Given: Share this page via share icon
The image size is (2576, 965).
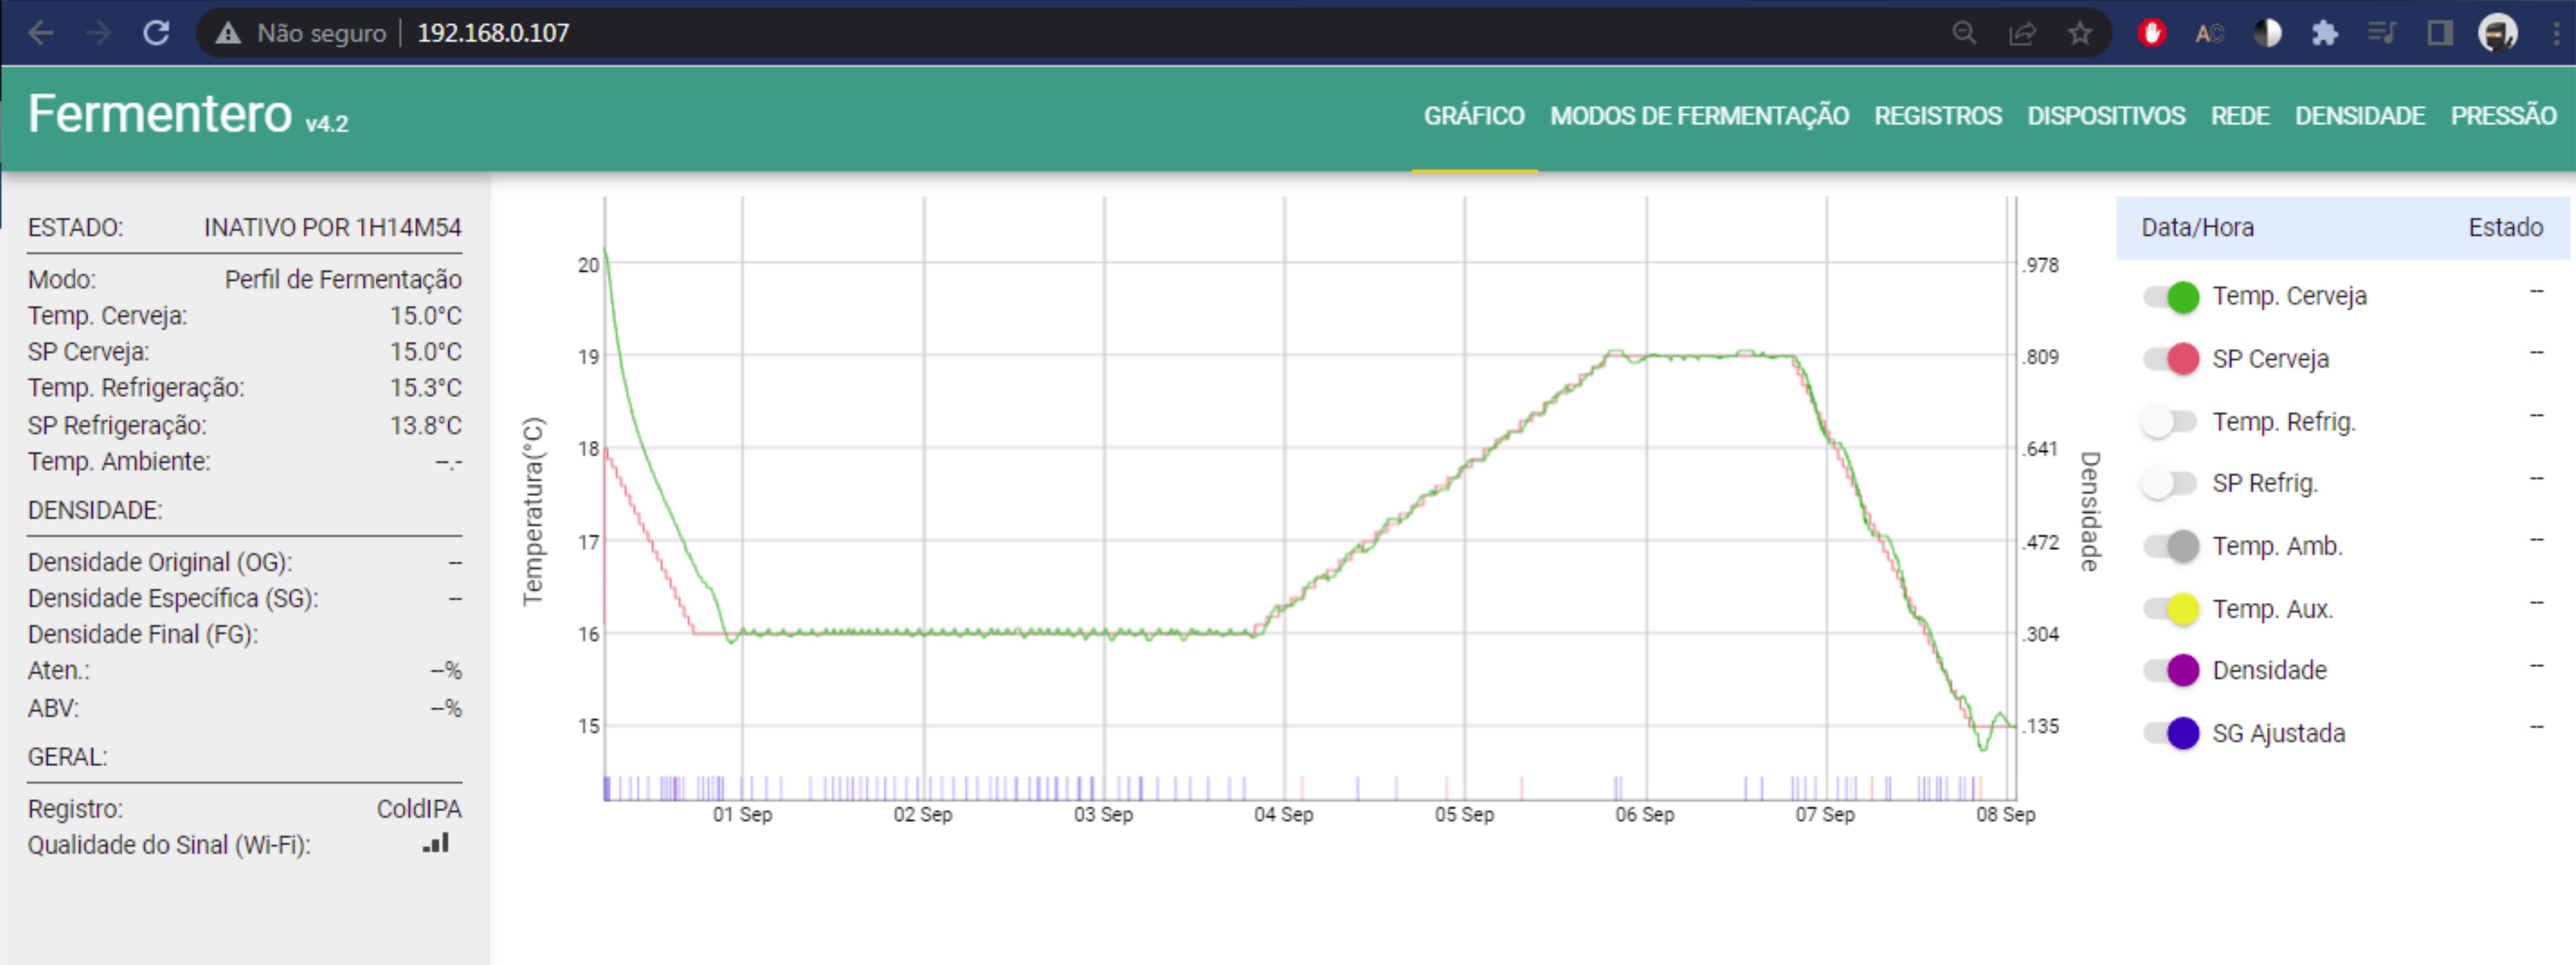Looking at the screenshot, I should pos(2022,33).
